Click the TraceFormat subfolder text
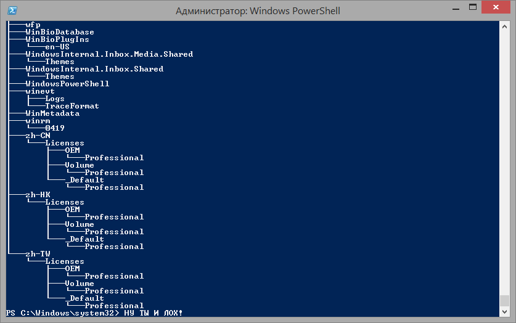516x323 pixels. pyautogui.click(x=72, y=106)
